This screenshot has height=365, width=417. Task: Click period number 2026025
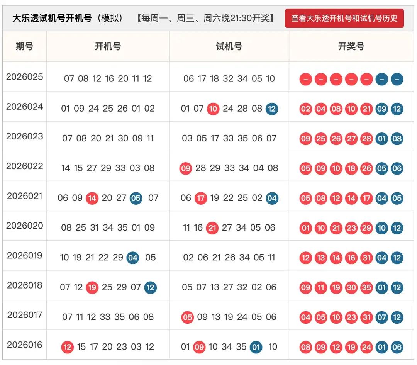25,77
